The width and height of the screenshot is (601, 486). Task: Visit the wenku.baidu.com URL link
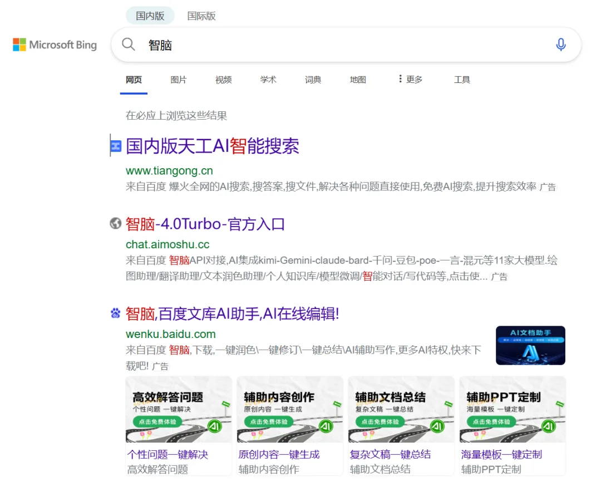click(x=171, y=334)
